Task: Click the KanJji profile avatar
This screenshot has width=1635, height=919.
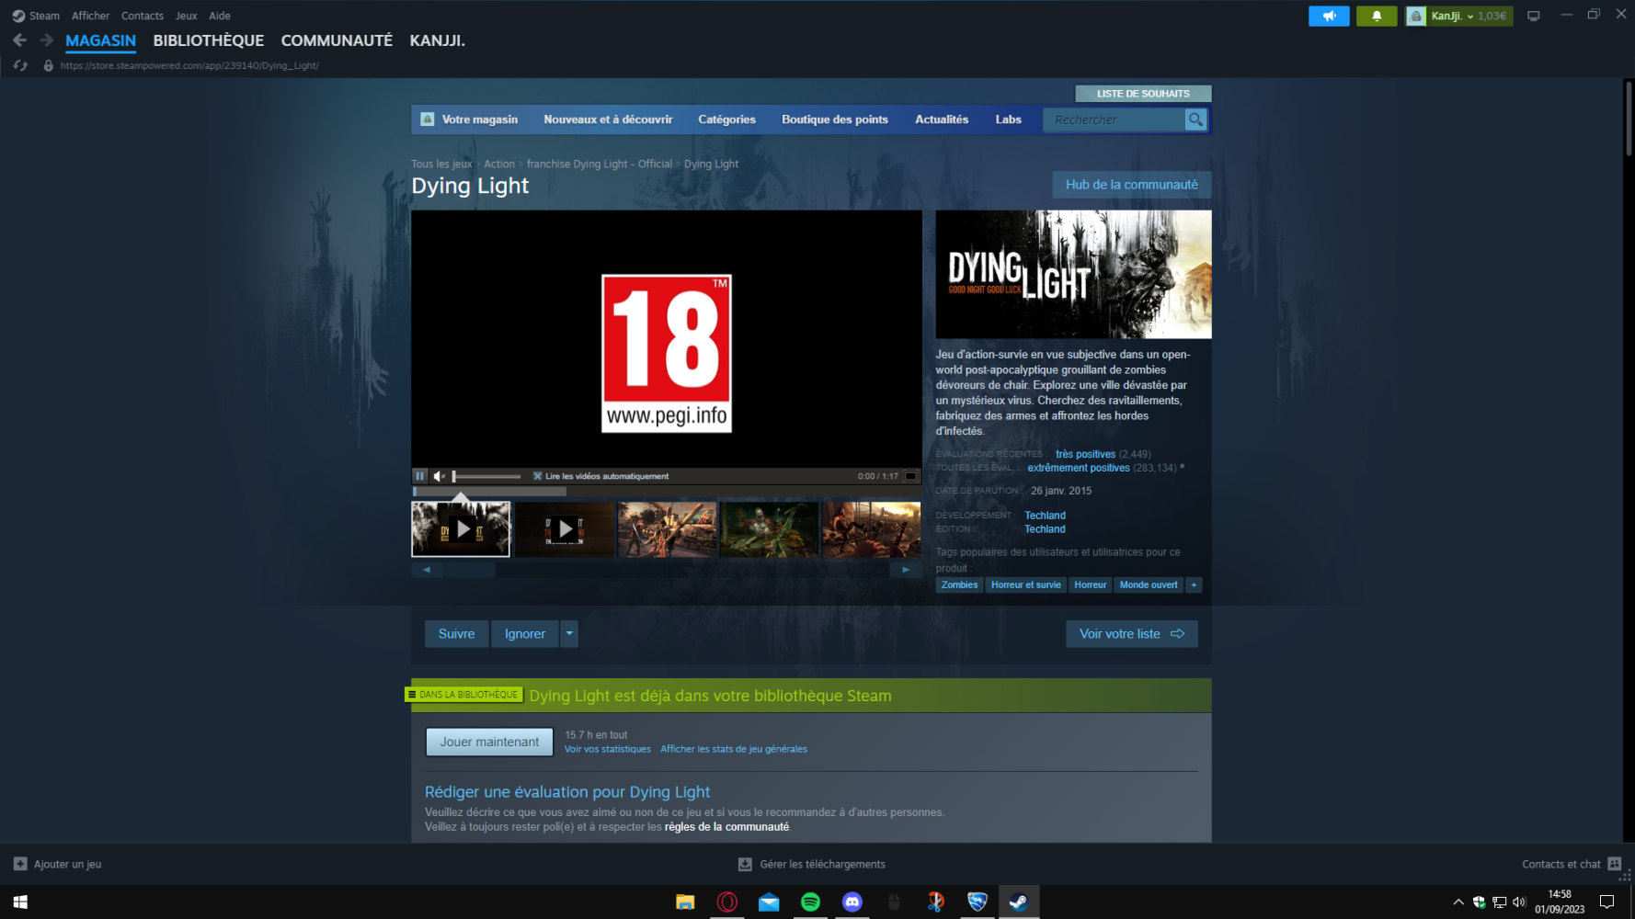Action: (1416, 16)
